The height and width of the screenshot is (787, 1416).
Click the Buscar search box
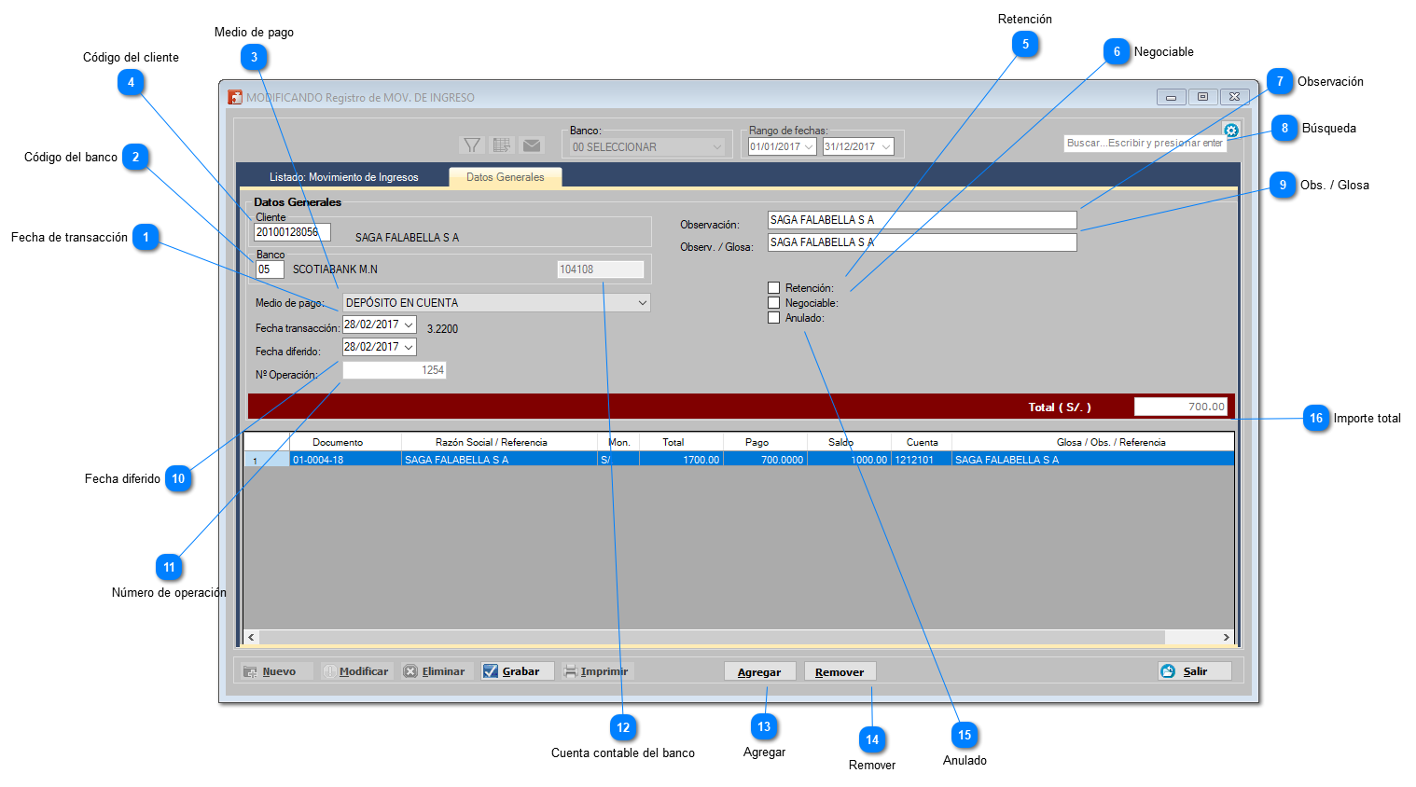pos(1145,144)
